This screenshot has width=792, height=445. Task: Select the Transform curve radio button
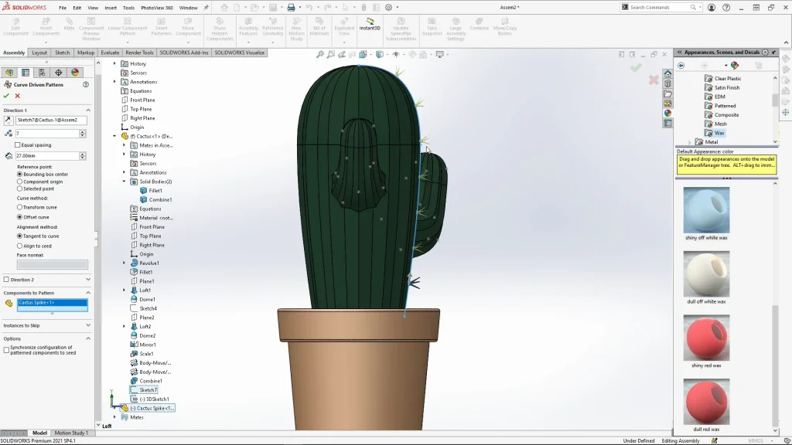coord(19,207)
